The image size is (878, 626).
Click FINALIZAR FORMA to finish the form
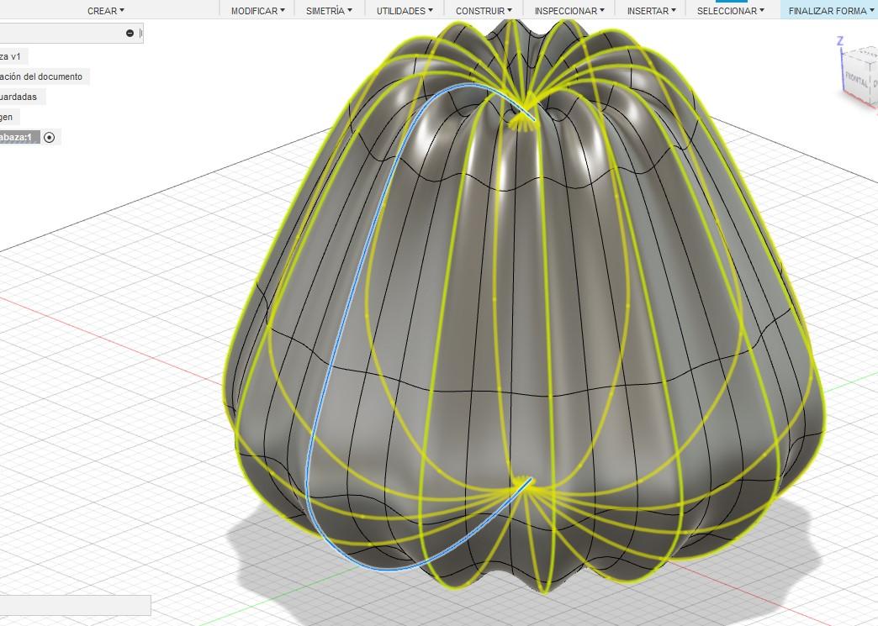point(829,11)
